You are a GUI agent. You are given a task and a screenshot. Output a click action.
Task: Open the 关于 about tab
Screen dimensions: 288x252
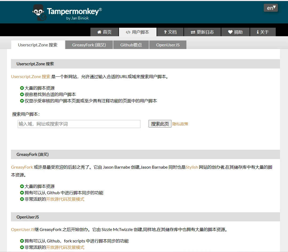tap(263, 32)
